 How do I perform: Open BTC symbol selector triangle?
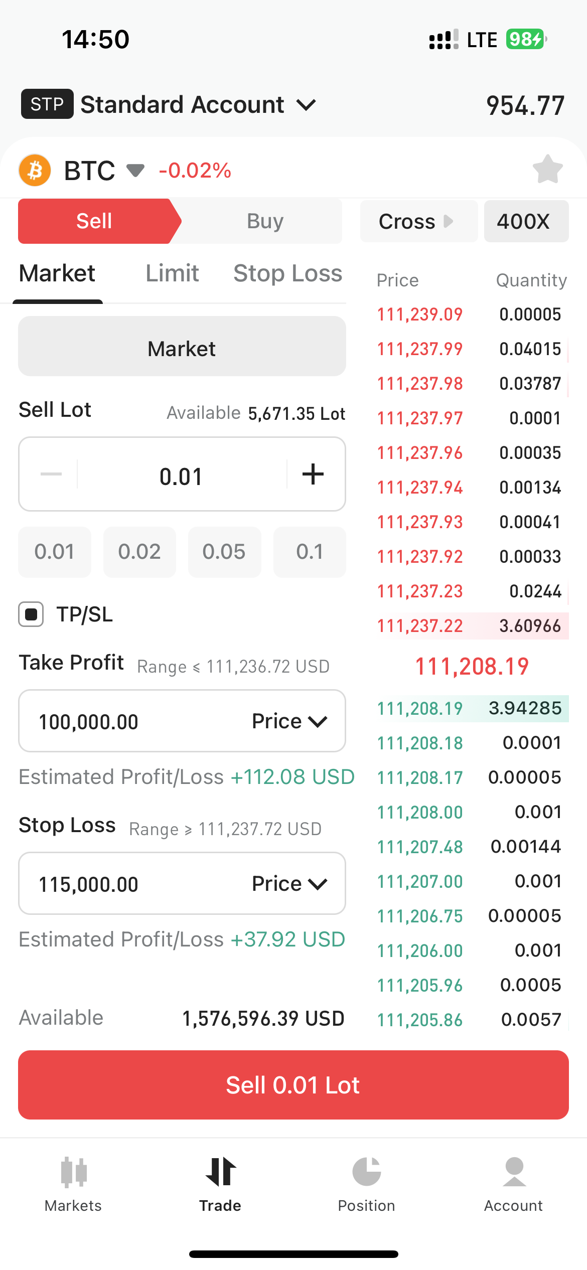[135, 171]
